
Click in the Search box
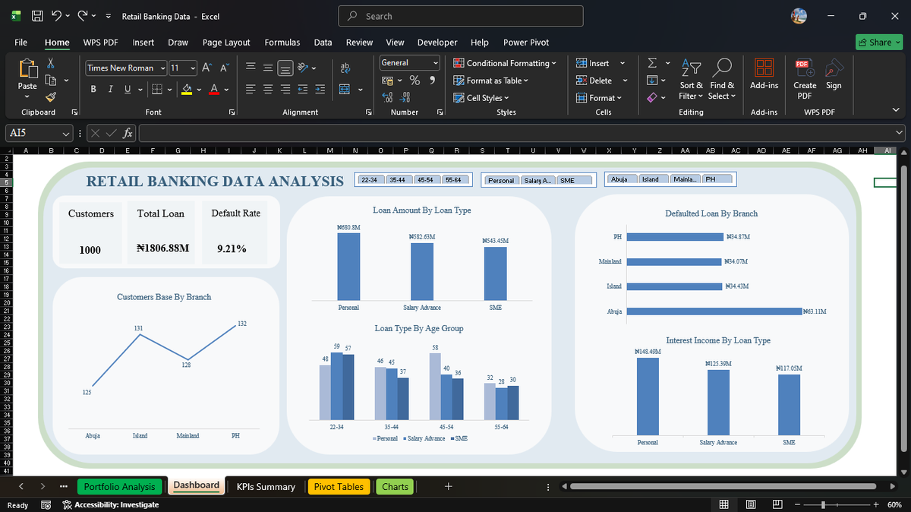[x=461, y=16]
